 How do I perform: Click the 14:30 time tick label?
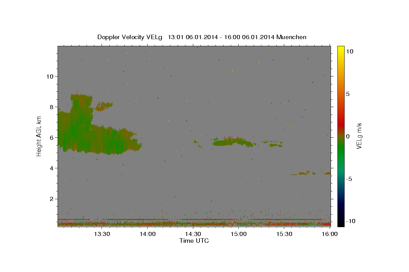(193, 234)
